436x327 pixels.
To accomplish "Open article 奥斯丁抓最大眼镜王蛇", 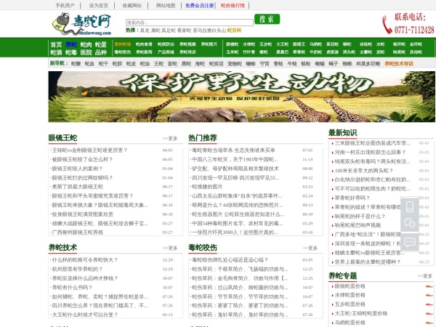I will (78, 187).
